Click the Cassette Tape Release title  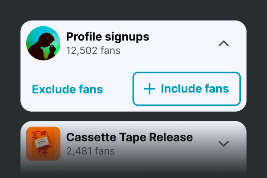tap(129, 137)
